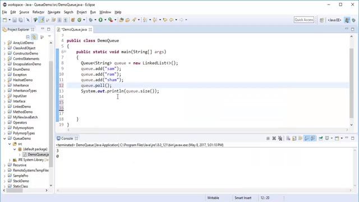
Task: Select DemoQueue.java in Project Explorer
Action: [x=36, y=155]
